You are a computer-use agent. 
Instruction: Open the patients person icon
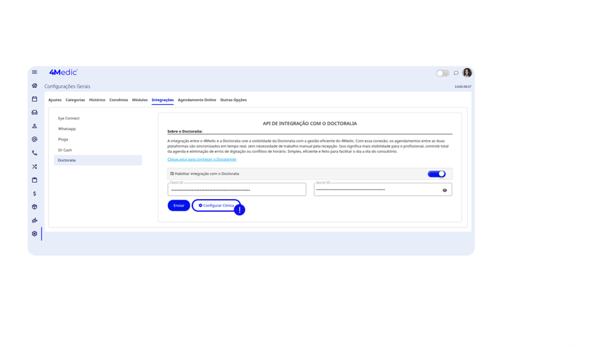click(34, 126)
